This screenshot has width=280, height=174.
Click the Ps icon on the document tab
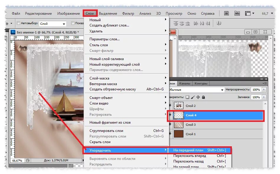(13, 32)
